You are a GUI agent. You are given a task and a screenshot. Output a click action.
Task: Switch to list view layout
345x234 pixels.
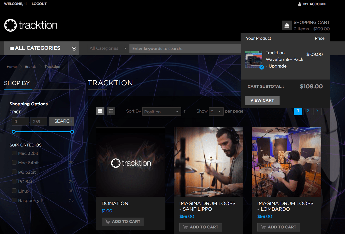[111, 111]
